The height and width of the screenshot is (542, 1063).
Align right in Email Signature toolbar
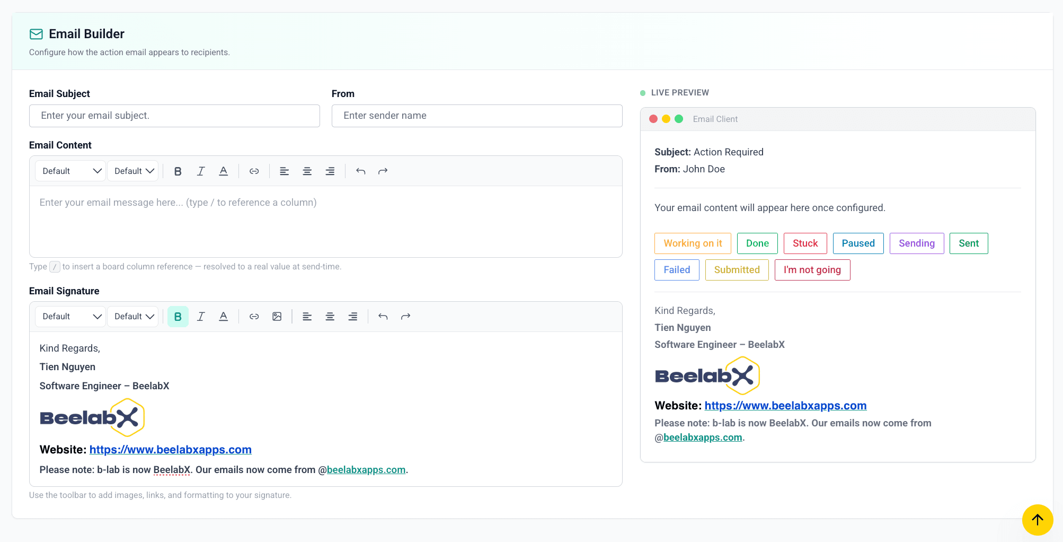coord(353,317)
